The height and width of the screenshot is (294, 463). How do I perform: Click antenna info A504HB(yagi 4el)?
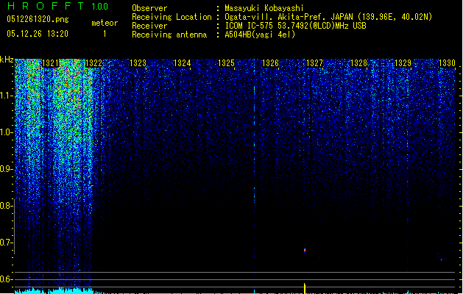(x=260, y=35)
